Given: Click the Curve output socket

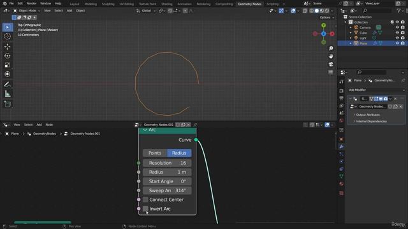Looking at the screenshot, I should tap(196, 140).
